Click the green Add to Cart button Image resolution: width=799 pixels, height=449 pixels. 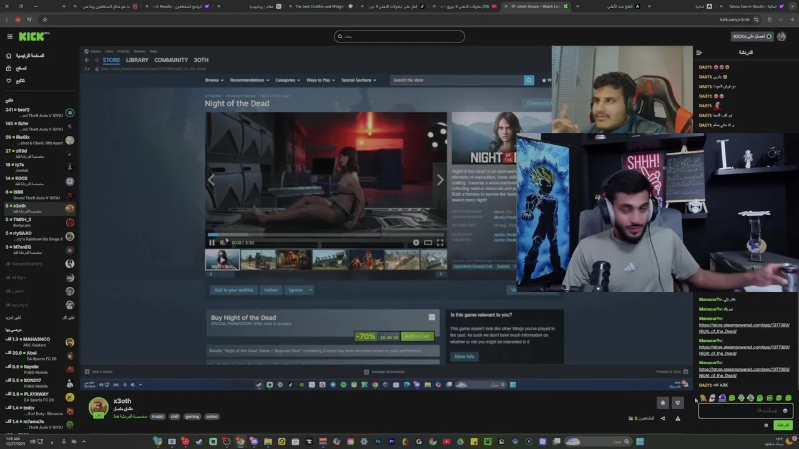tap(417, 336)
